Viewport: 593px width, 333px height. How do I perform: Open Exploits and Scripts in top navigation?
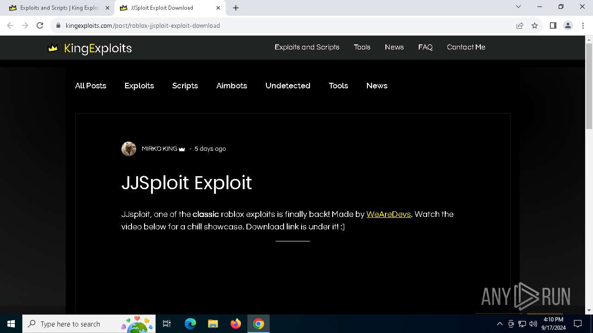coord(307,47)
